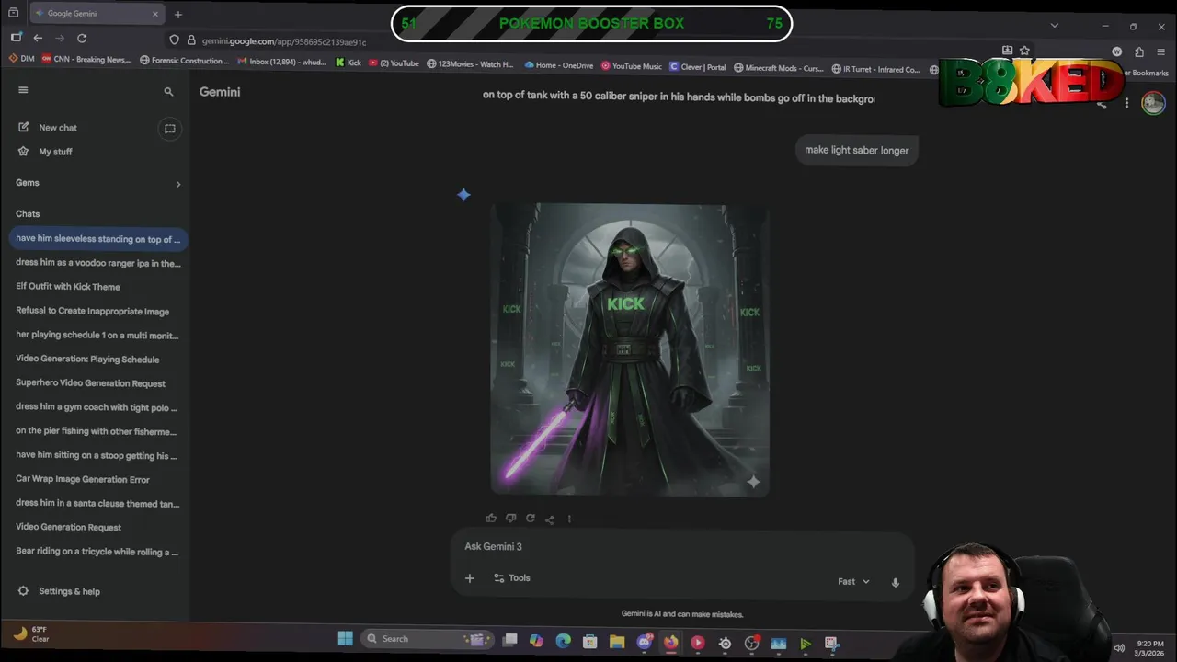The height and width of the screenshot is (662, 1177).
Task: Open chat 'dress him in a santa clause themed tan'
Action: click(98, 503)
